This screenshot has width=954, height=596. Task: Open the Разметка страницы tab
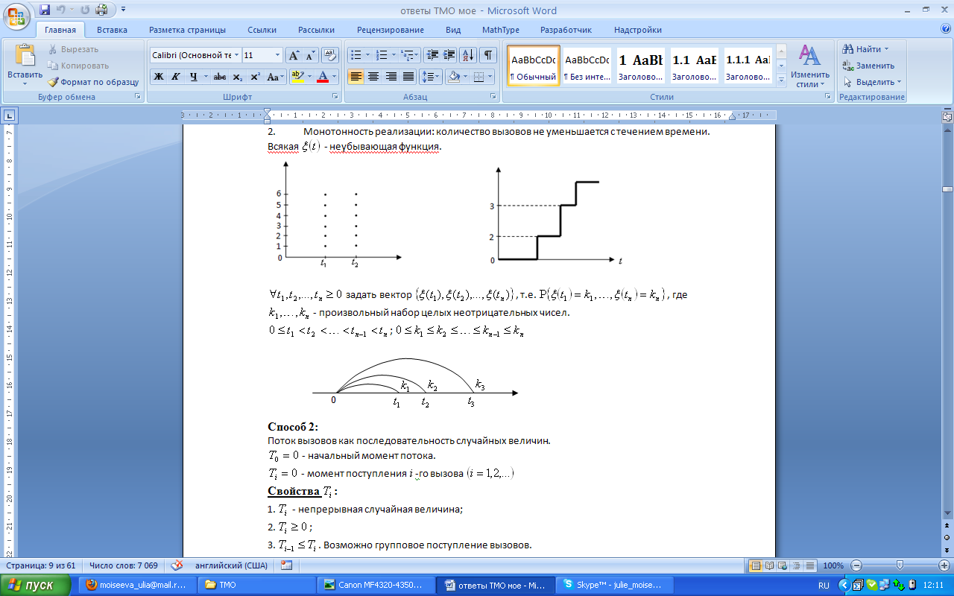coord(187,30)
